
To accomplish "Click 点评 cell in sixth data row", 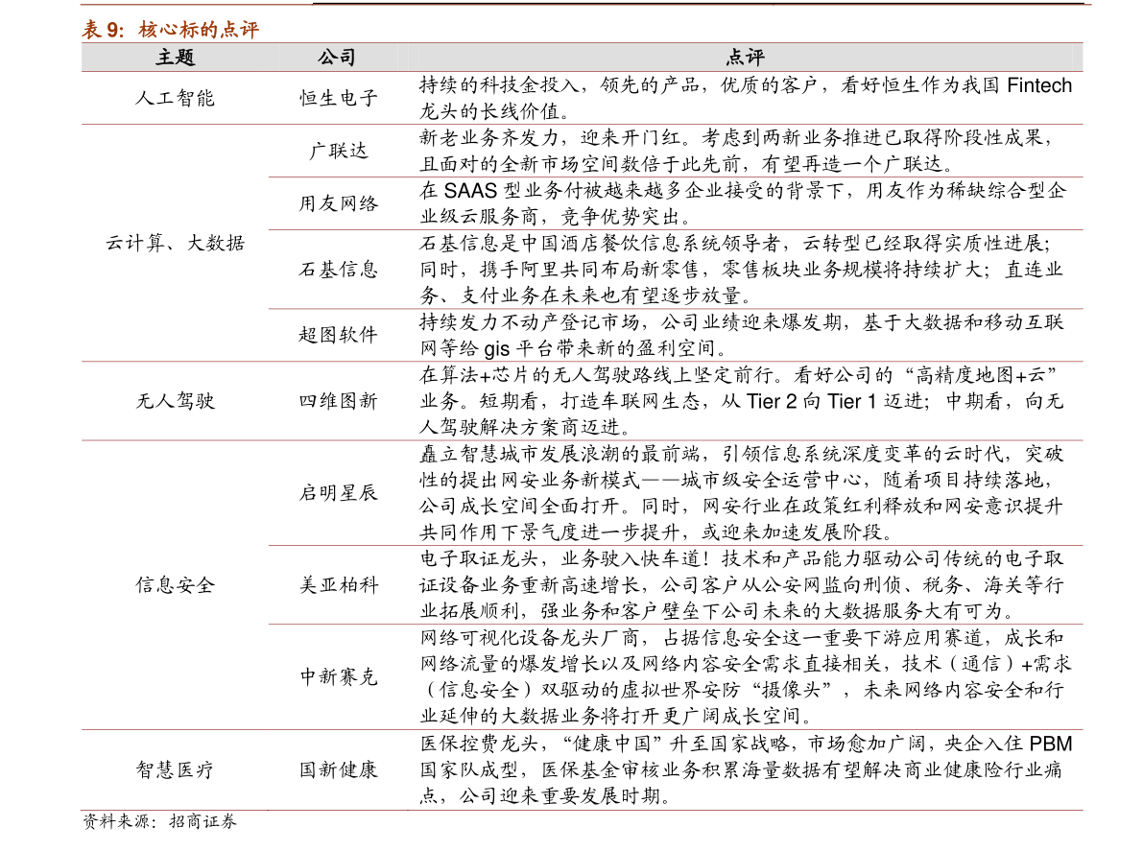I will [745, 401].
